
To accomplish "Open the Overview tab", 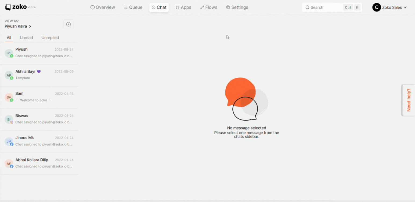I will click(x=103, y=7).
